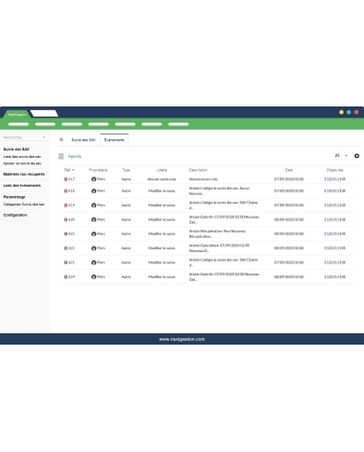Click reference number 417
Image resolution: width=364 pixels, height=452 pixels.
72,179
